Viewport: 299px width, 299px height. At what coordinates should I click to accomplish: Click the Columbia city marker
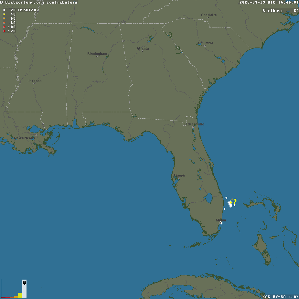point(205,46)
